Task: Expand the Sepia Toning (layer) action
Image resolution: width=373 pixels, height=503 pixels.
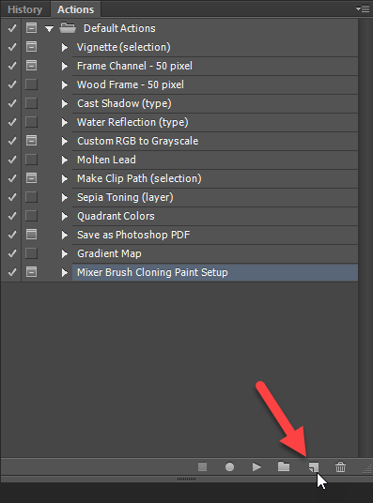Action: [x=65, y=198]
